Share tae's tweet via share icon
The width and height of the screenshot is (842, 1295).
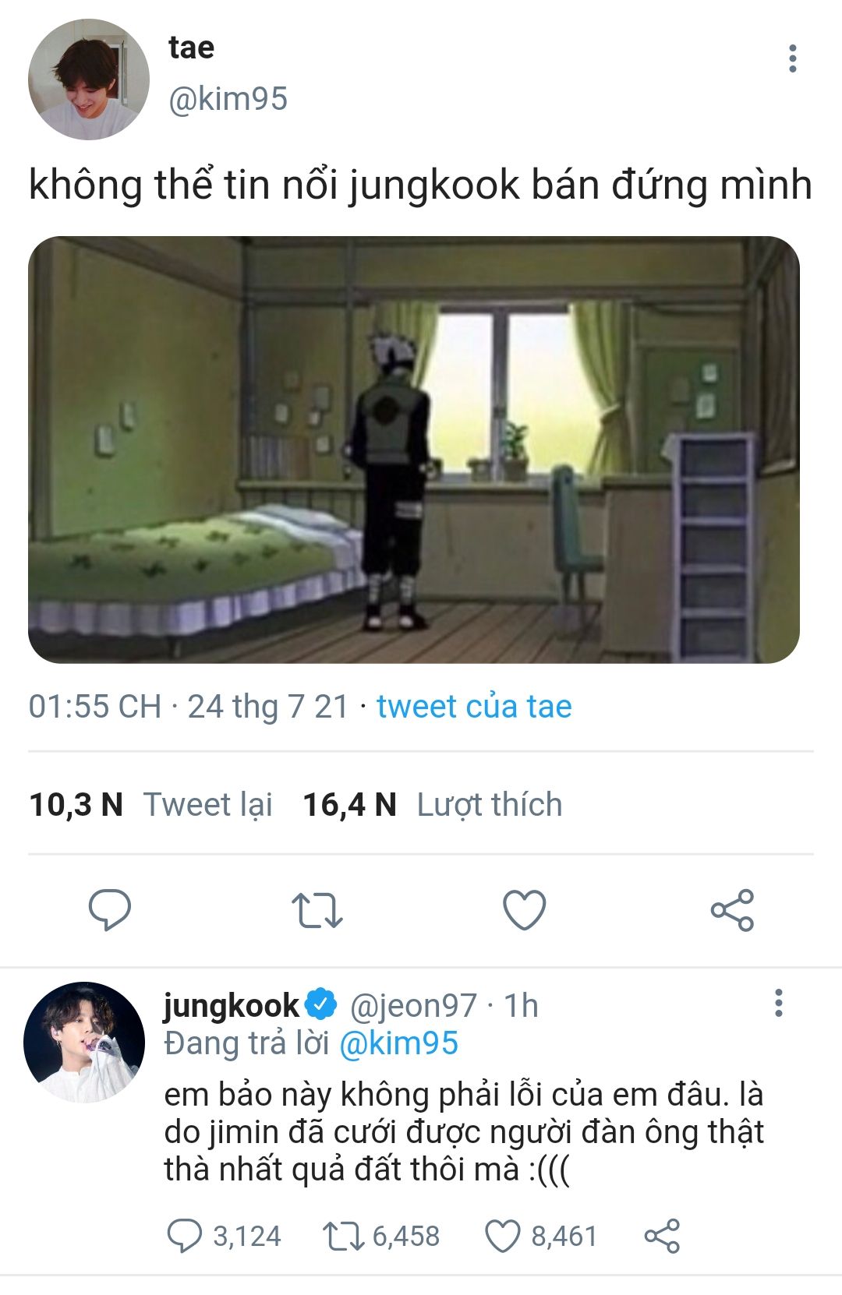click(x=732, y=909)
